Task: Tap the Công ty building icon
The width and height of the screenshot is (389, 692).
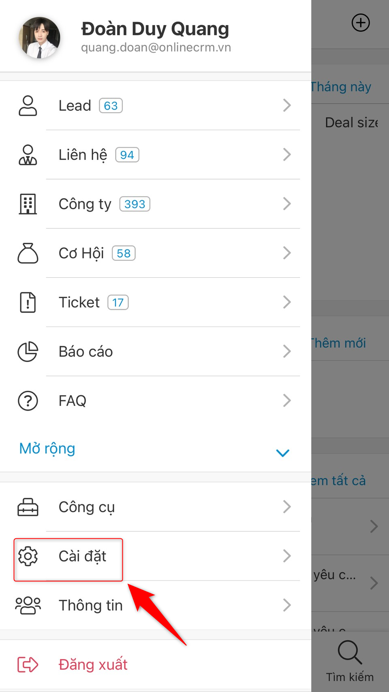Action: point(28,204)
